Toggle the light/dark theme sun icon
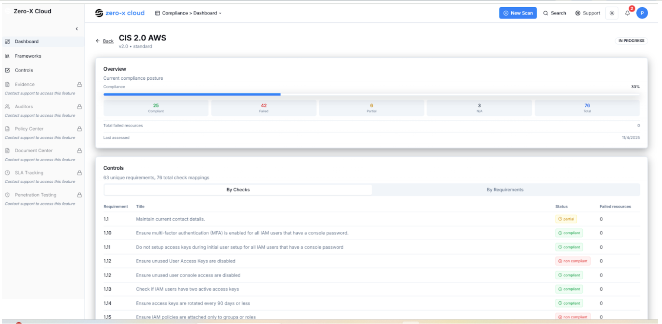 [612, 13]
